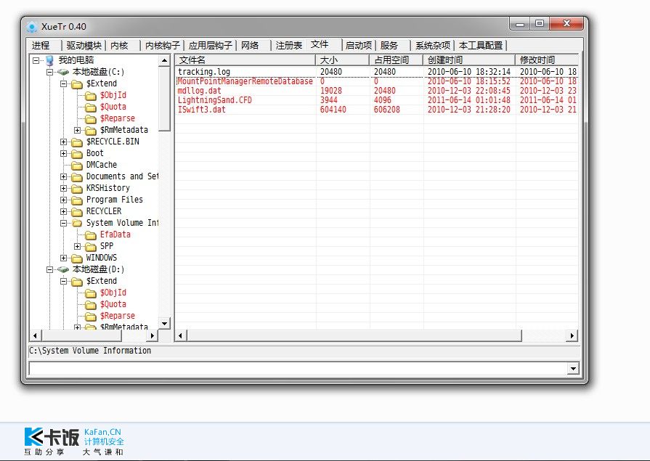
Task: Click the folder icon beside Boot
Action: [x=77, y=154]
